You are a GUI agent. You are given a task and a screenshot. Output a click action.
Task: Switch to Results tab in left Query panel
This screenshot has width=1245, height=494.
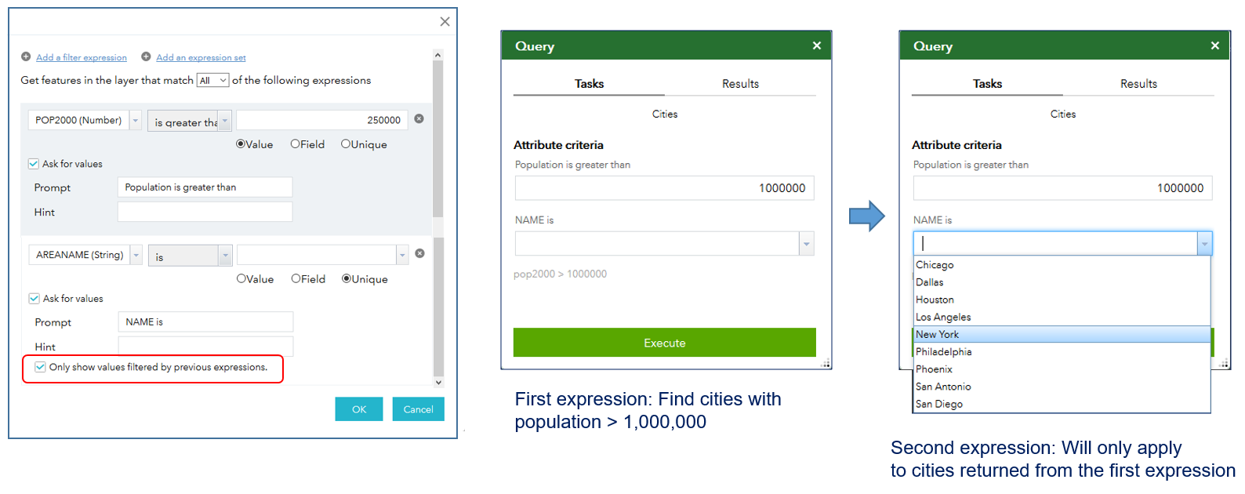click(x=740, y=84)
